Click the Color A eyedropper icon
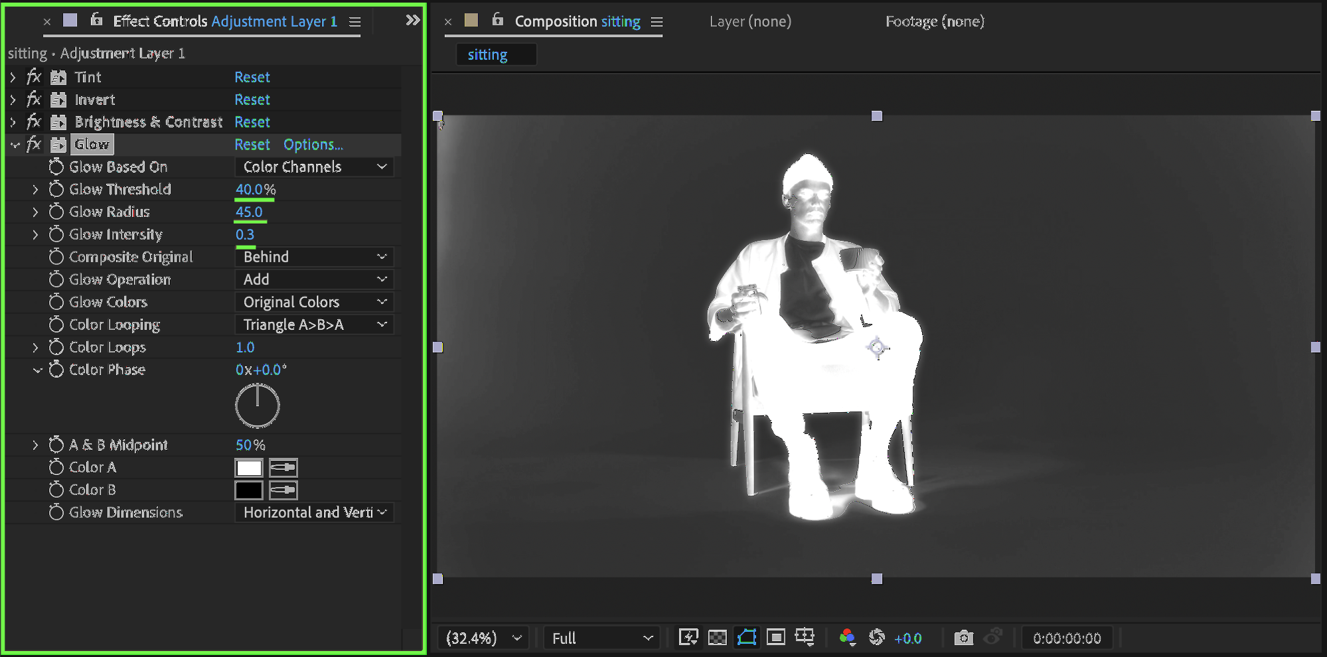Viewport: 1327px width, 657px height. [x=283, y=468]
